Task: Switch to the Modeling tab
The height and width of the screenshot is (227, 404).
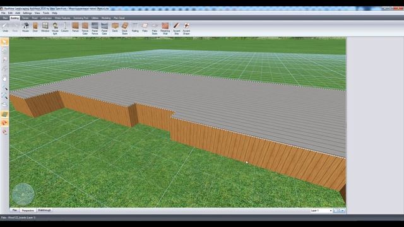Action: point(106,18)
